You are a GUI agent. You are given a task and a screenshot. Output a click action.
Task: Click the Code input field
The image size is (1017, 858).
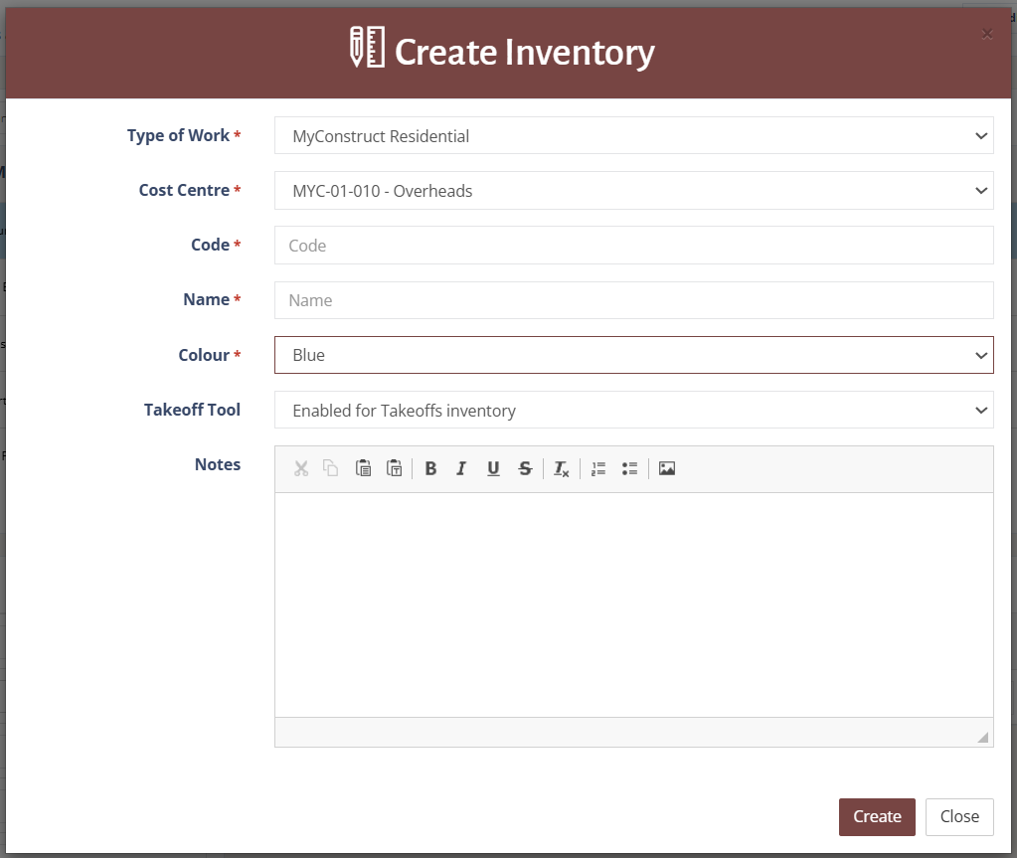pyautogui.click(x=633, y=246)
